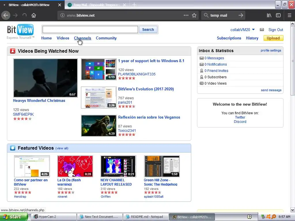This screenshot has width=295, height=221.
Task: Expand the collabVM20 account dropdown arrow
Action: click(x=253, y=30)
